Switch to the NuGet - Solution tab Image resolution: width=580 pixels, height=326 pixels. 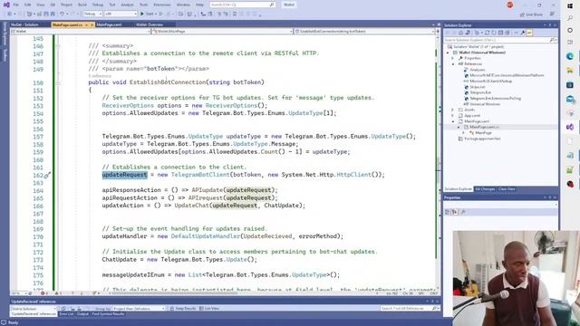(x=24, y=24)
